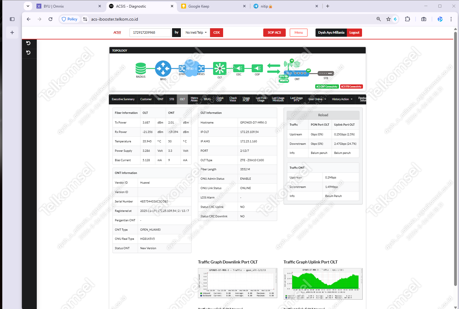Open the Datek OSP tab
The height and width of the screenshot is (309, 459).
click(x=220, y=99)
